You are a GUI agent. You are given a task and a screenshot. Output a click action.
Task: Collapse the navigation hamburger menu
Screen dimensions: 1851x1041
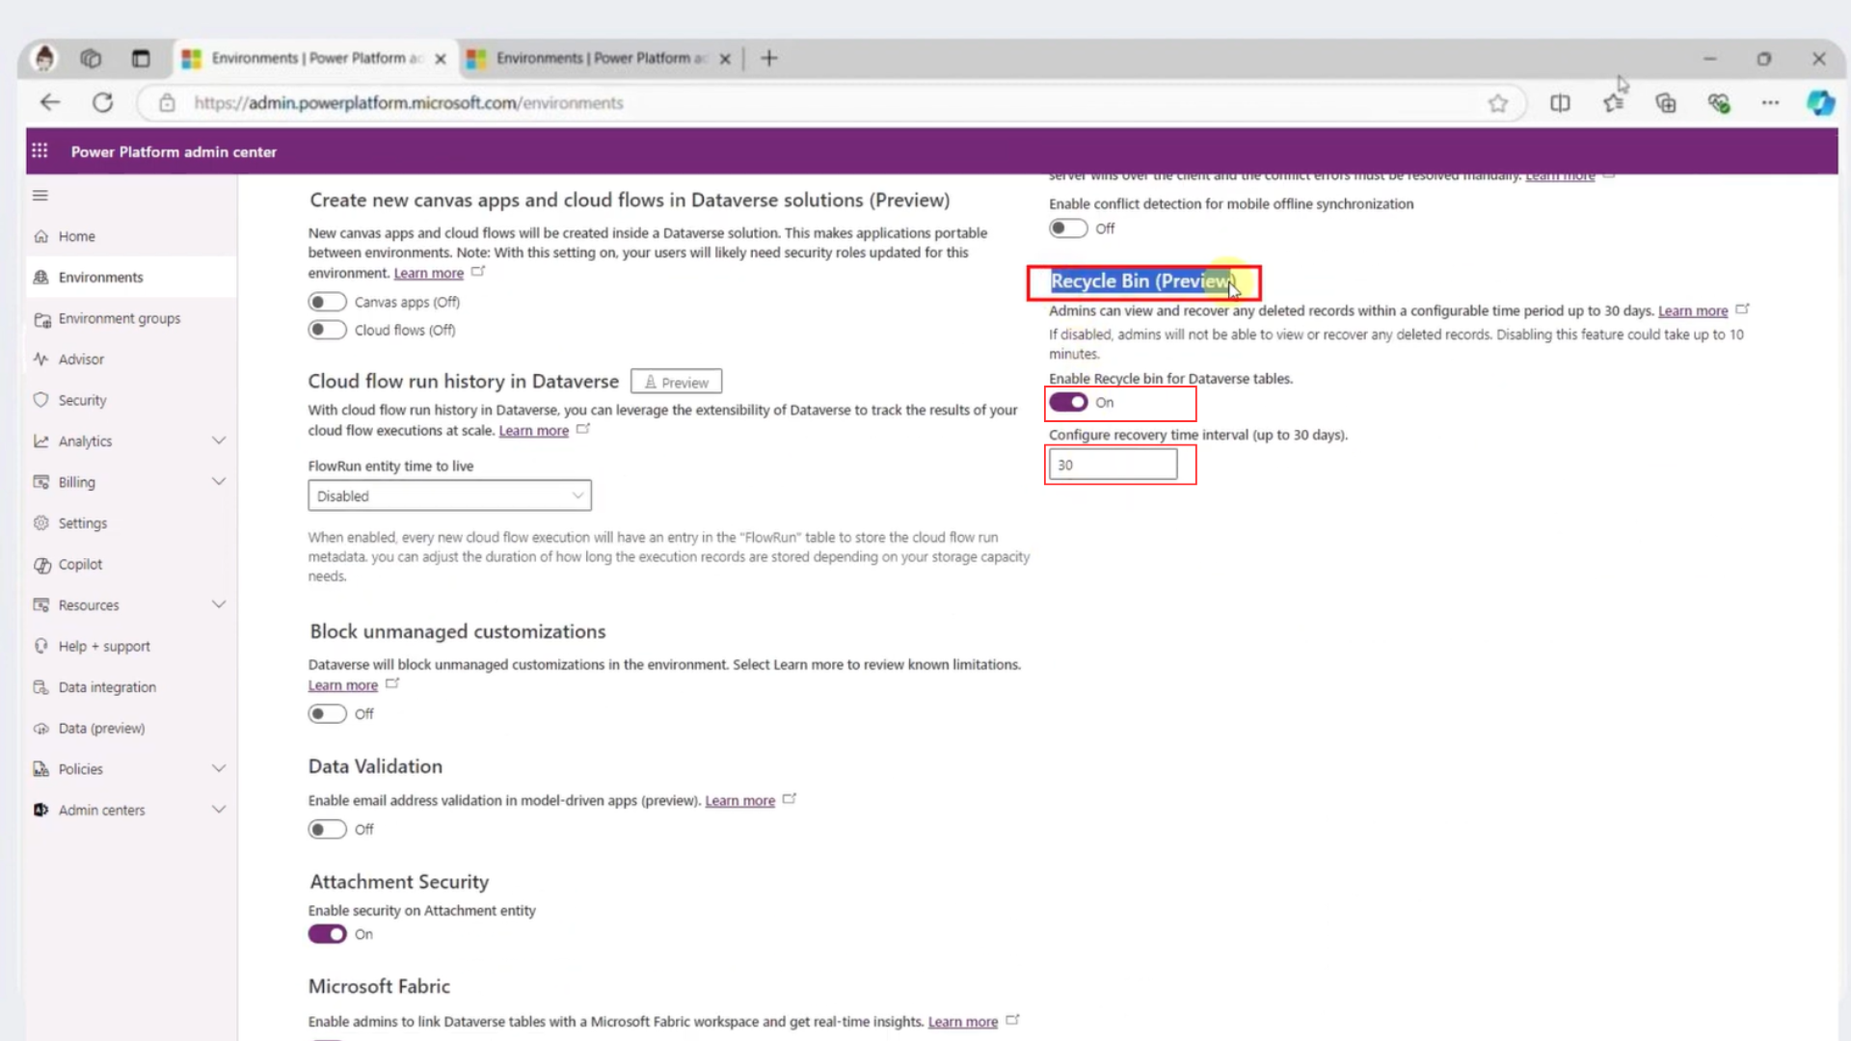point(40,196)
